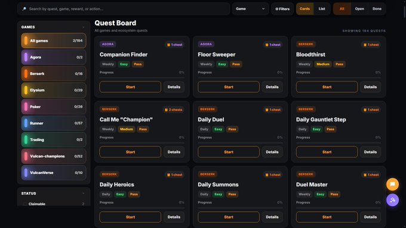Open Details for Duel Master

click(x=370, y=217)
